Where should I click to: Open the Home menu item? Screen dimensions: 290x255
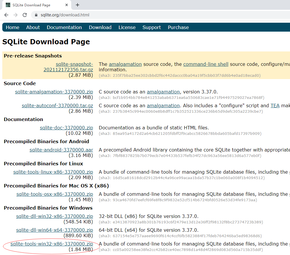pyautogui.click(x=13, y=27)
